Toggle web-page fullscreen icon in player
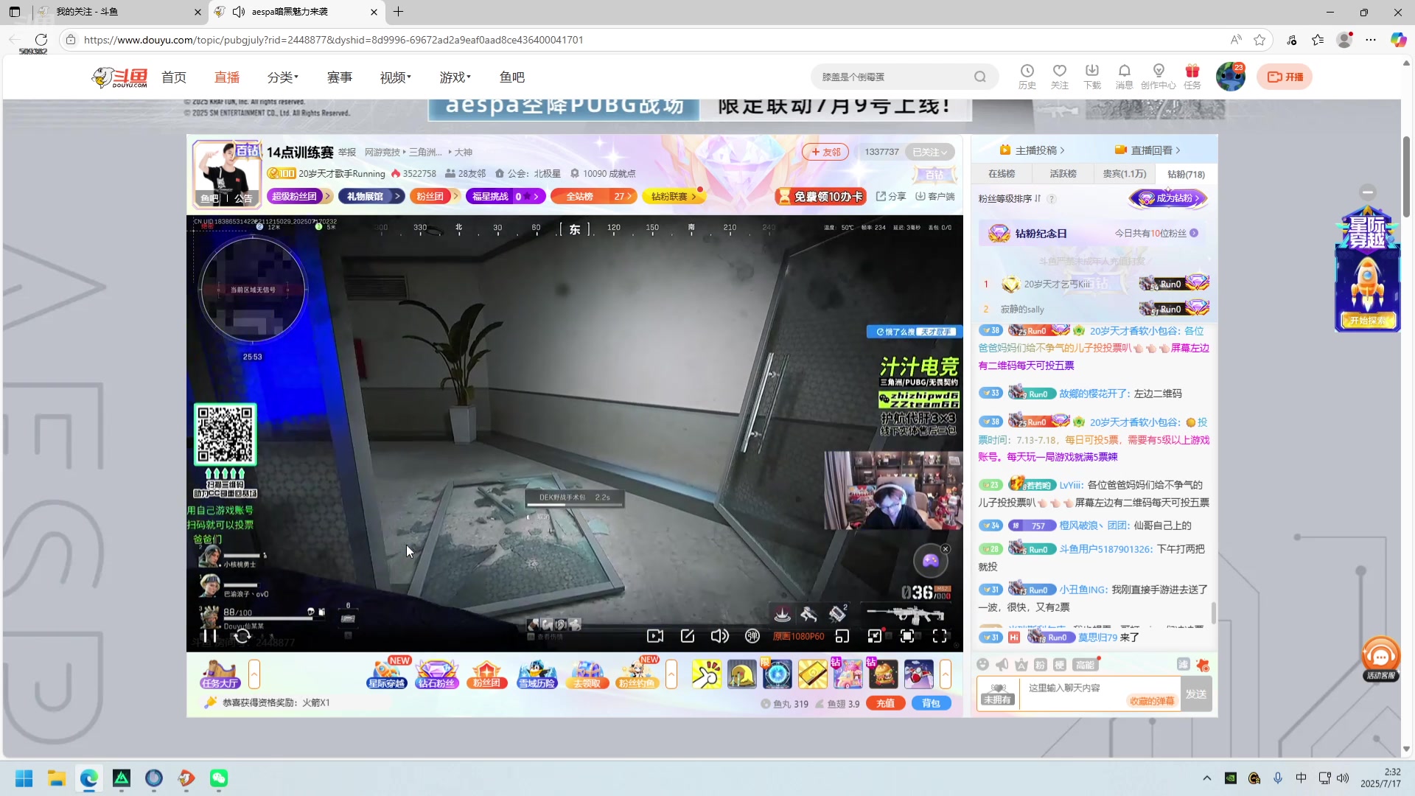Viewport: 1415px width, 796px height. (x=907, y=636)
